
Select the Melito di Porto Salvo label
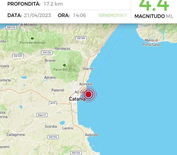(x=151, y=43)
